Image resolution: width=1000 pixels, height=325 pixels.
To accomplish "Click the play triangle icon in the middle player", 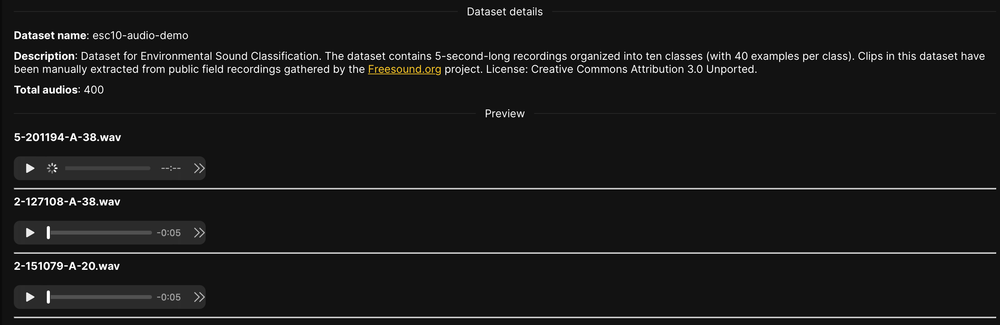I will 29,232.
